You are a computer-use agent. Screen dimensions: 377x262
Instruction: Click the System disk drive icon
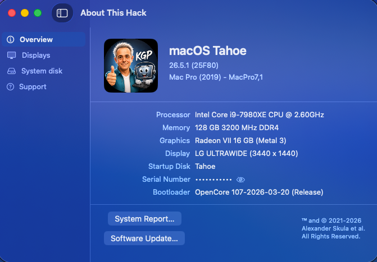coord(11,71)
